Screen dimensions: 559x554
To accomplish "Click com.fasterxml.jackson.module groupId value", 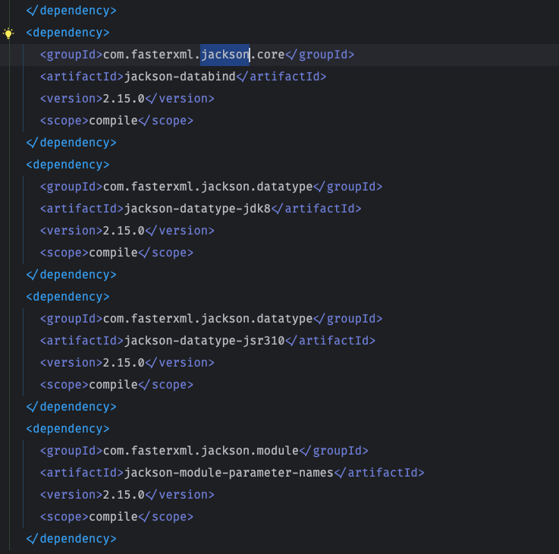I will point(201,451).
